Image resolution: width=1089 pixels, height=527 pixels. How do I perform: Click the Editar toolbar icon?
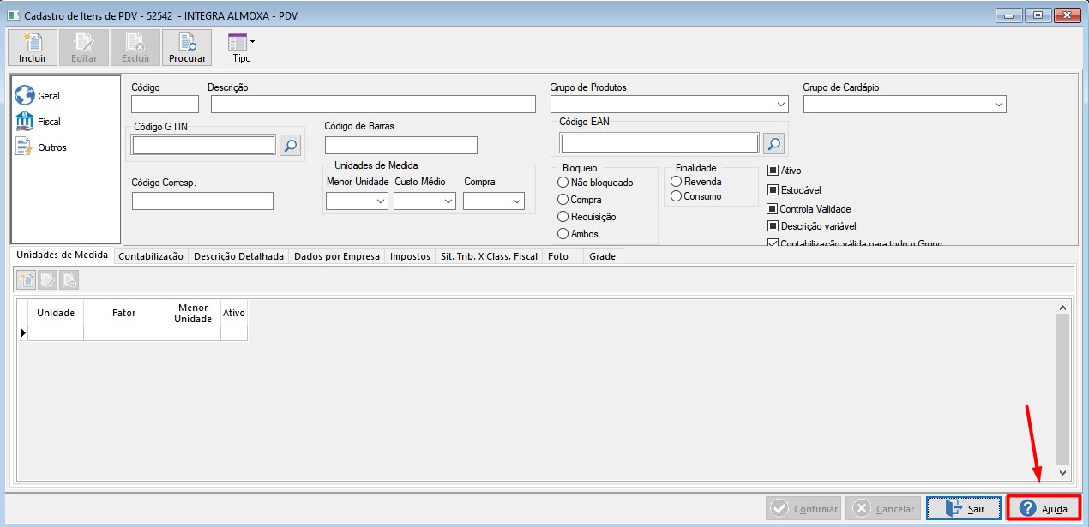tap(84, 48)
